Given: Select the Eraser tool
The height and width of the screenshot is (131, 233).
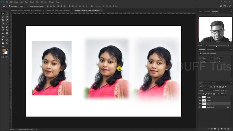Looking at the screenshot, I should pyautogui.click(x=3, y=30).
